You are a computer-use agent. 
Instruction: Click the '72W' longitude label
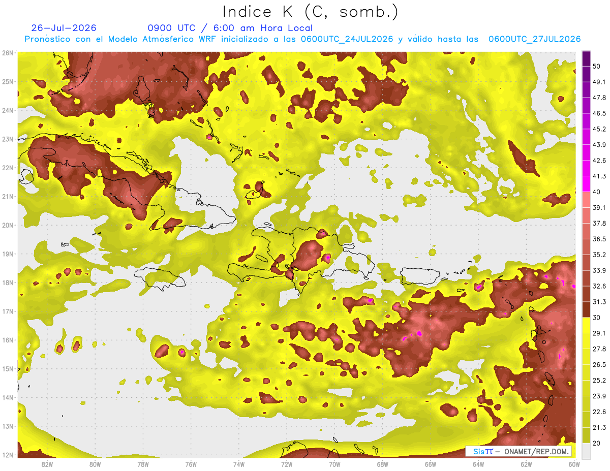pos(287,464)
